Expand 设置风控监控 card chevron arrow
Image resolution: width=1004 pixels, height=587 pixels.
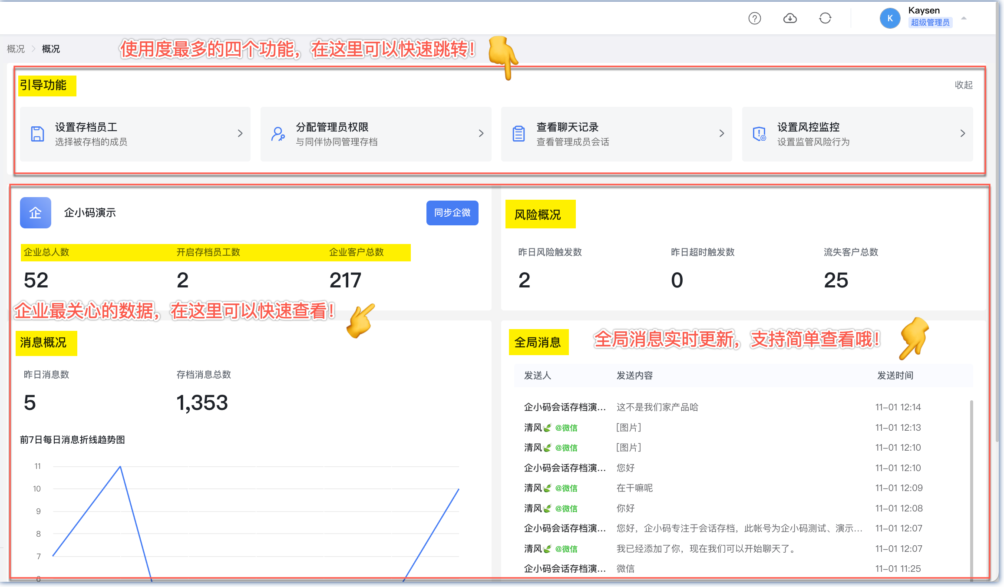point(962,134)
